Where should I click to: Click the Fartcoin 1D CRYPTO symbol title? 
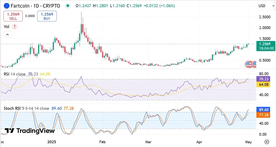tap(35, 6)
